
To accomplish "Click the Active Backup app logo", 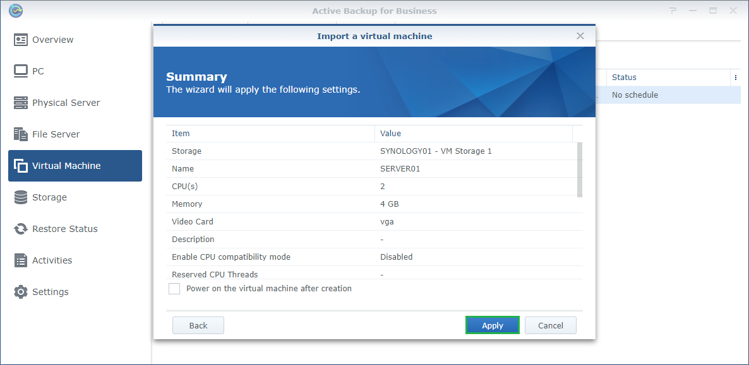I will tap(16, 11).
